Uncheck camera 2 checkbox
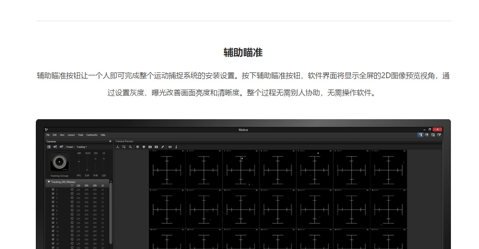Viewport: 479px width, 249px height. tap(53, 194)
